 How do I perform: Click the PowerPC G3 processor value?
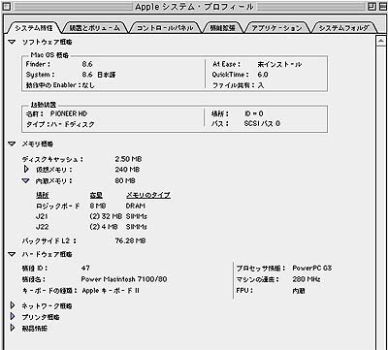tap(312, 268)
